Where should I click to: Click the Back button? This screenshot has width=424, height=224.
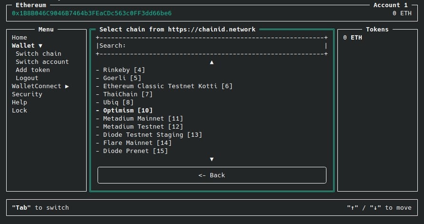212,175
